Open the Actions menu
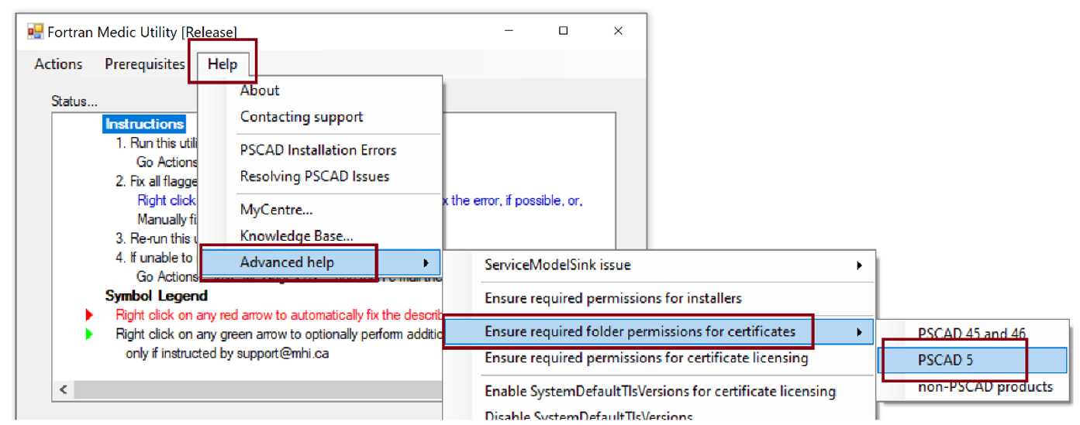The width and height of the screenshot is (1080, 425). click(x=58, y=64)
